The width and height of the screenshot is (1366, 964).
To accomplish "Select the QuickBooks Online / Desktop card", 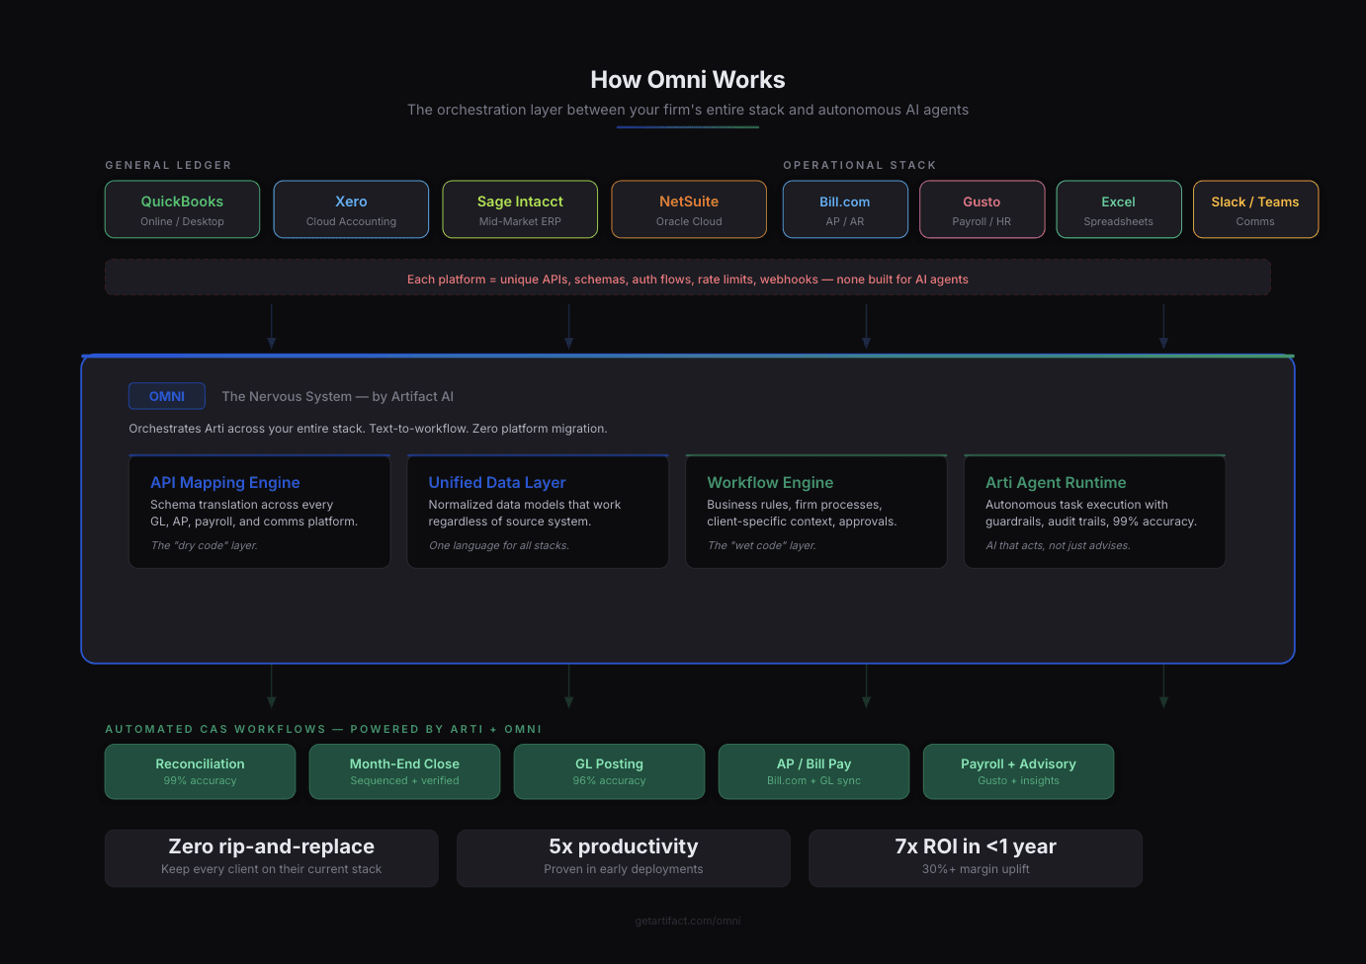I will (x=182, y=209).
